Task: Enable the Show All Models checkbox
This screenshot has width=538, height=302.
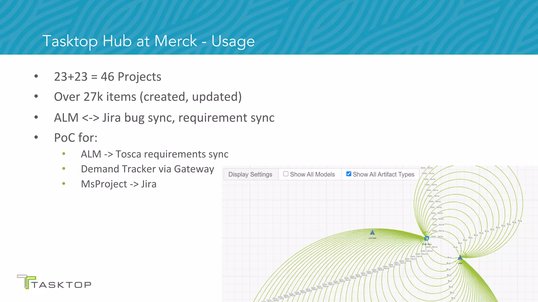Action: pyautogui.click(x=286, y=174)
